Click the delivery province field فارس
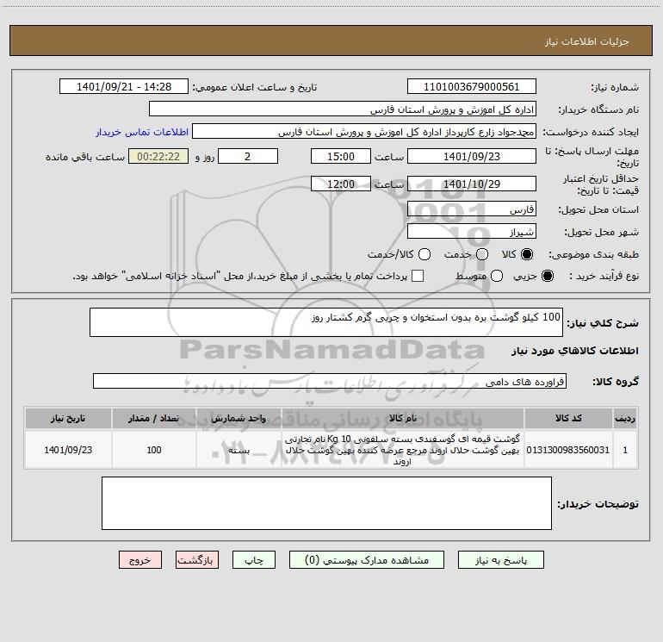The height and width of the screenshot is (642, 663). click(472, 209)
